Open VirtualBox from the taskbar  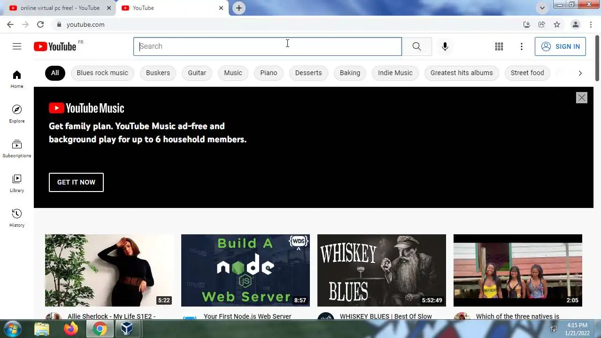pyautogui.click(x=127, y=329)
